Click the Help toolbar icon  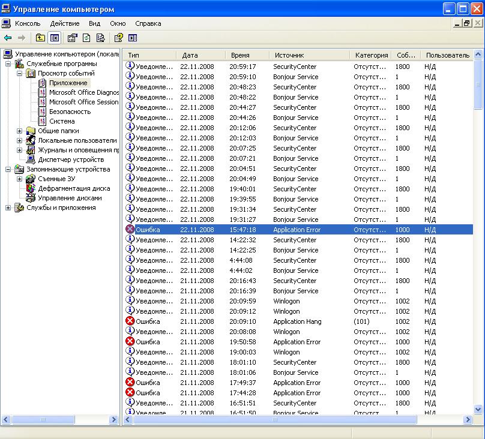118,38
